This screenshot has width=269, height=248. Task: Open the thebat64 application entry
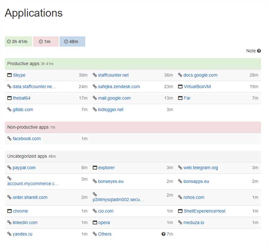pyautogui.click(x=22, y=98)
